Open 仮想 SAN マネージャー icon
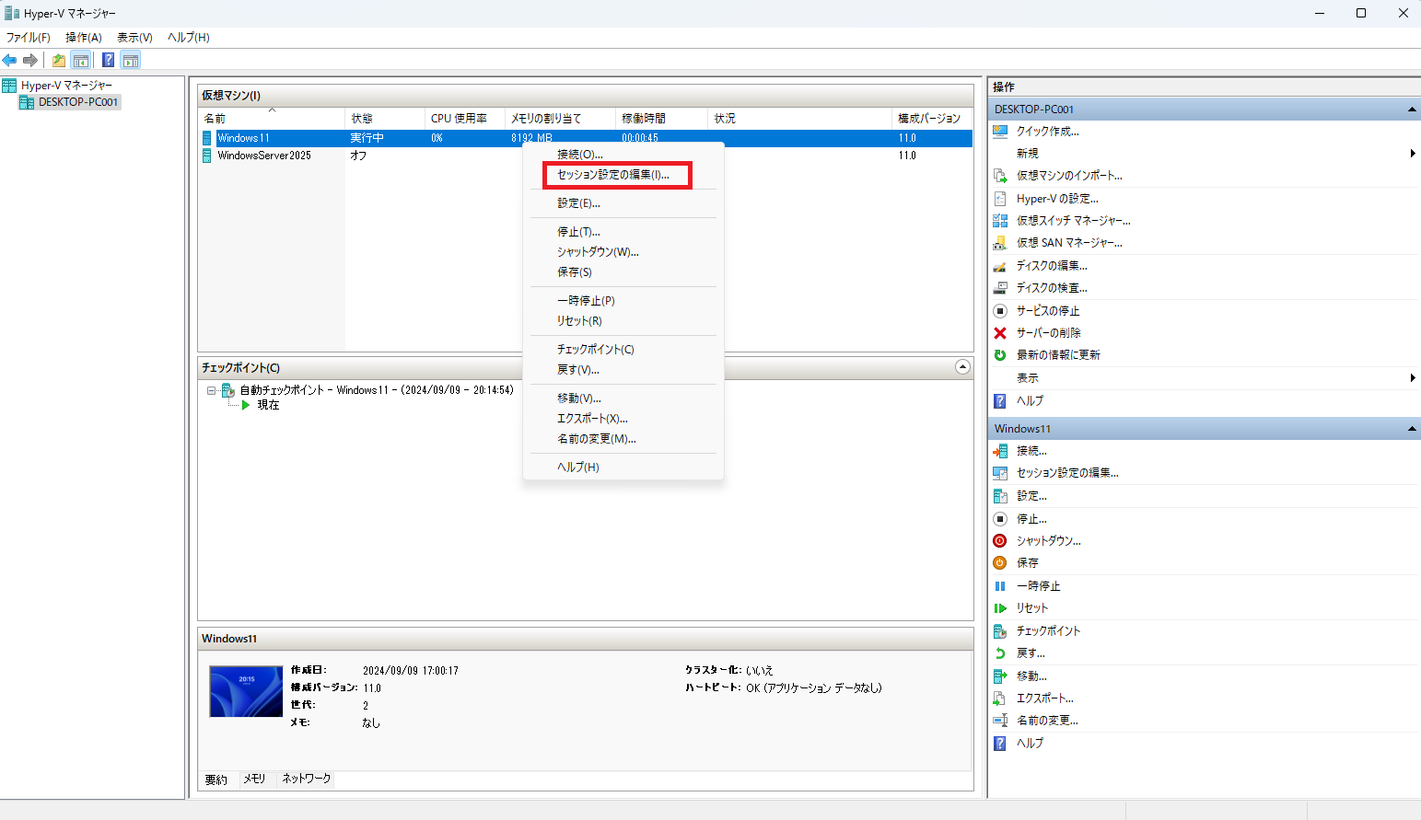This screenshot has height=820, width=1421. [x=1000, y=243]
